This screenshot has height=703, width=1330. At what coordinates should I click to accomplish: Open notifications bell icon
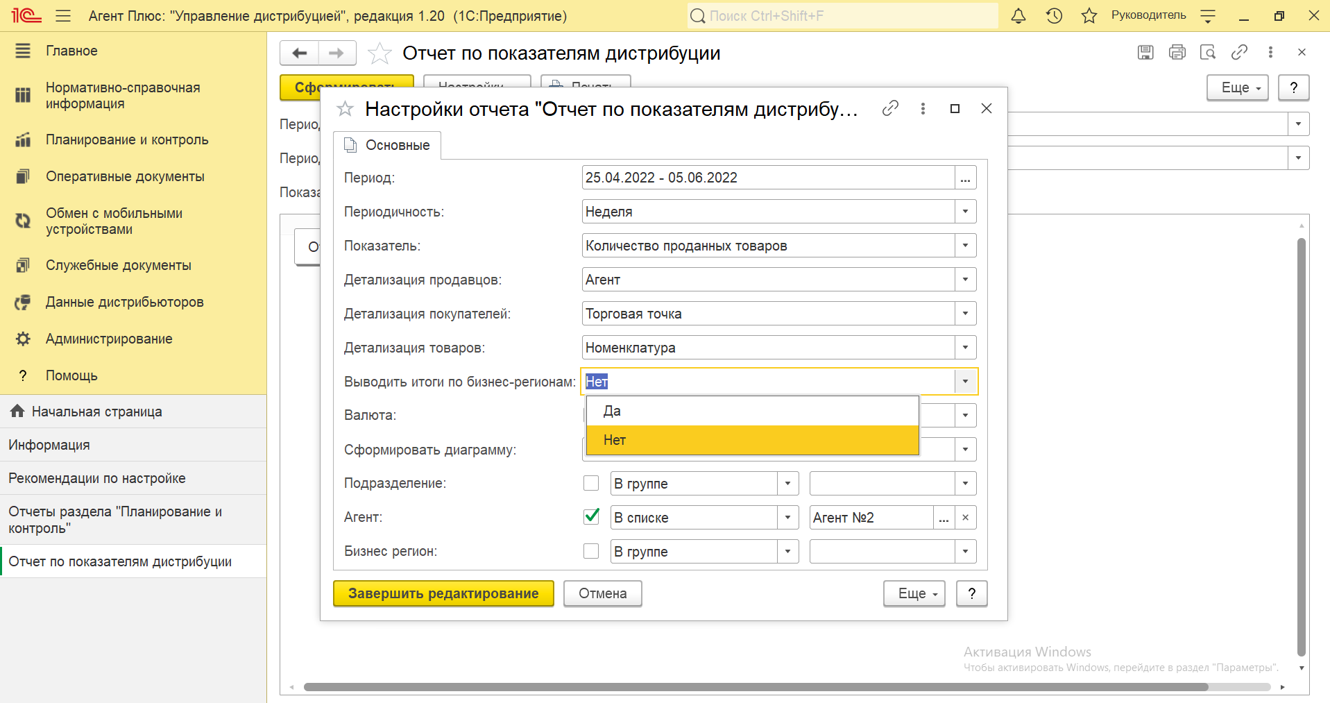tap(1018, 16)
